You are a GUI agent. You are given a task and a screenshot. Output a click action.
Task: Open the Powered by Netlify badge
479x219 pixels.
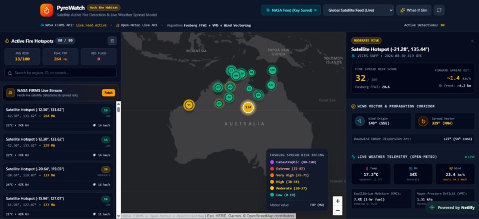point(452,207)
